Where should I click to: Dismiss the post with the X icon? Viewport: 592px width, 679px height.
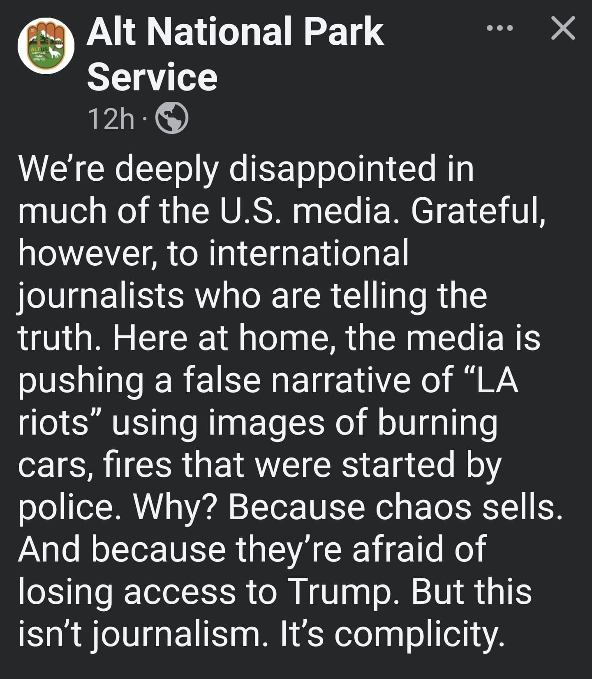563,28
